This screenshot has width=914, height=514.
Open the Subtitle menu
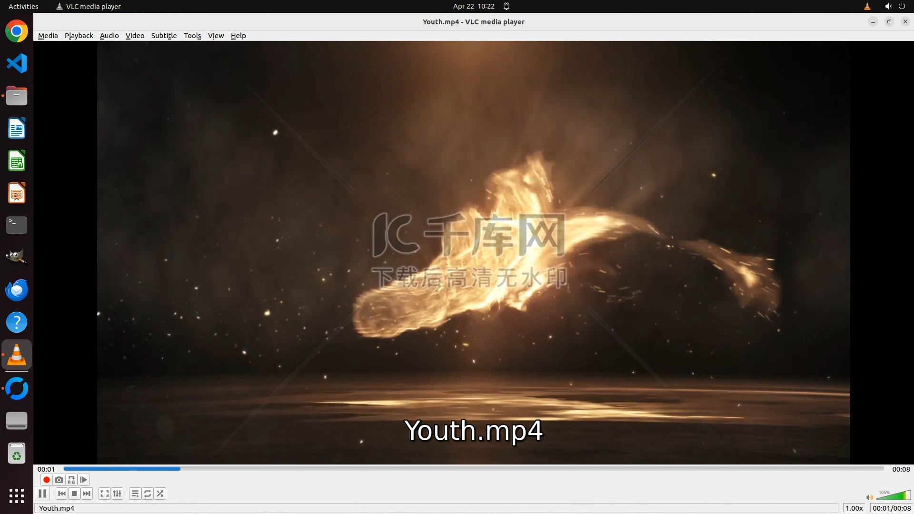click(164, 36)
